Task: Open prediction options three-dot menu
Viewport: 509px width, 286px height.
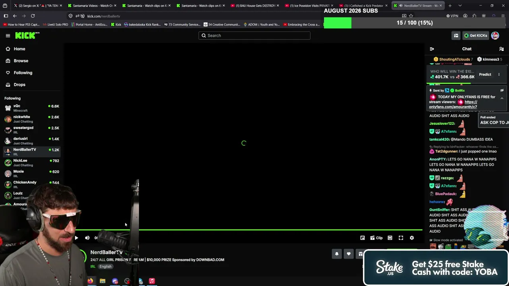Action: point(499,74)
